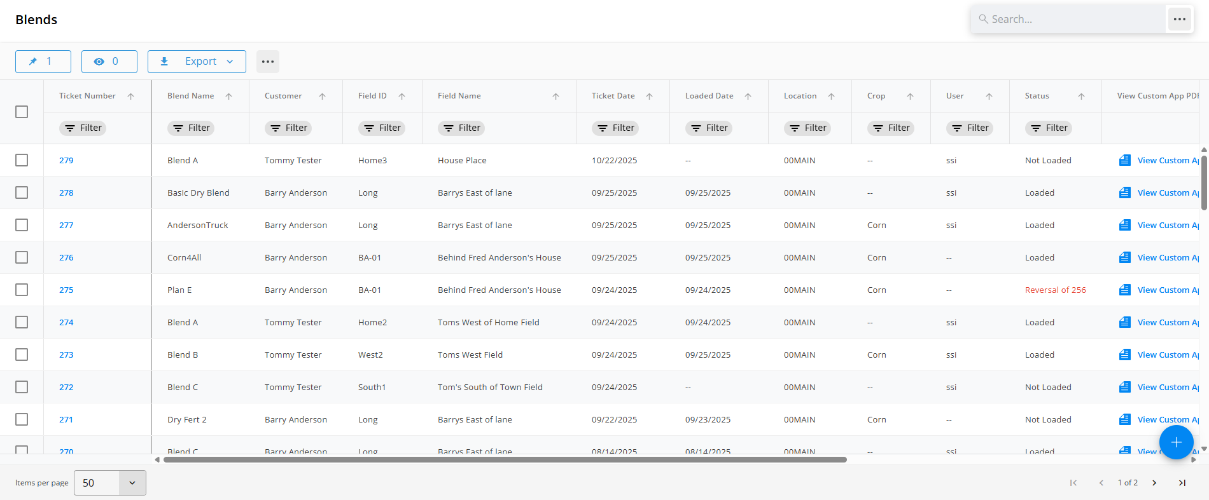Sort by Crop using the arrow icon
Viewport: 1209px width, 500px height.
910,97
